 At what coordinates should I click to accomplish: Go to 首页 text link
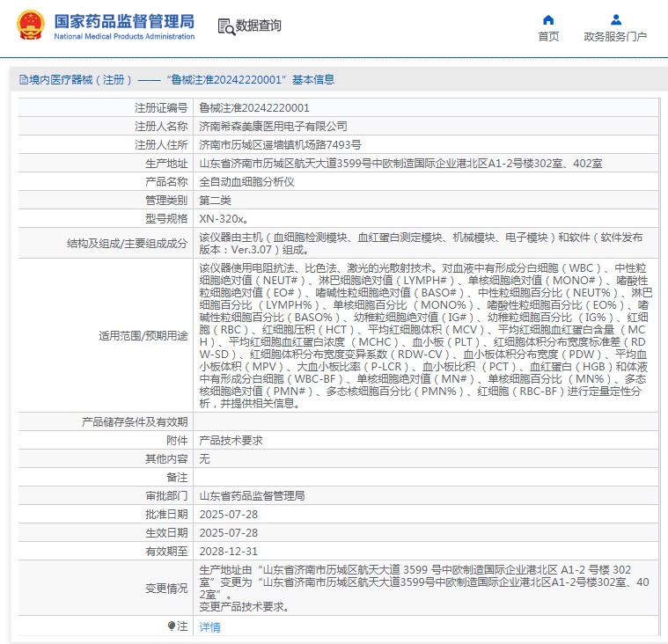pyautogui.click(x=548, y=37)
